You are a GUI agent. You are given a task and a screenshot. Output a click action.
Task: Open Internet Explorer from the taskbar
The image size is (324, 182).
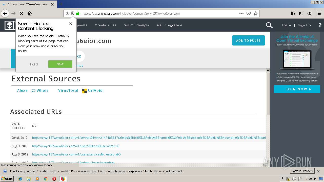[x=20, y=179]
